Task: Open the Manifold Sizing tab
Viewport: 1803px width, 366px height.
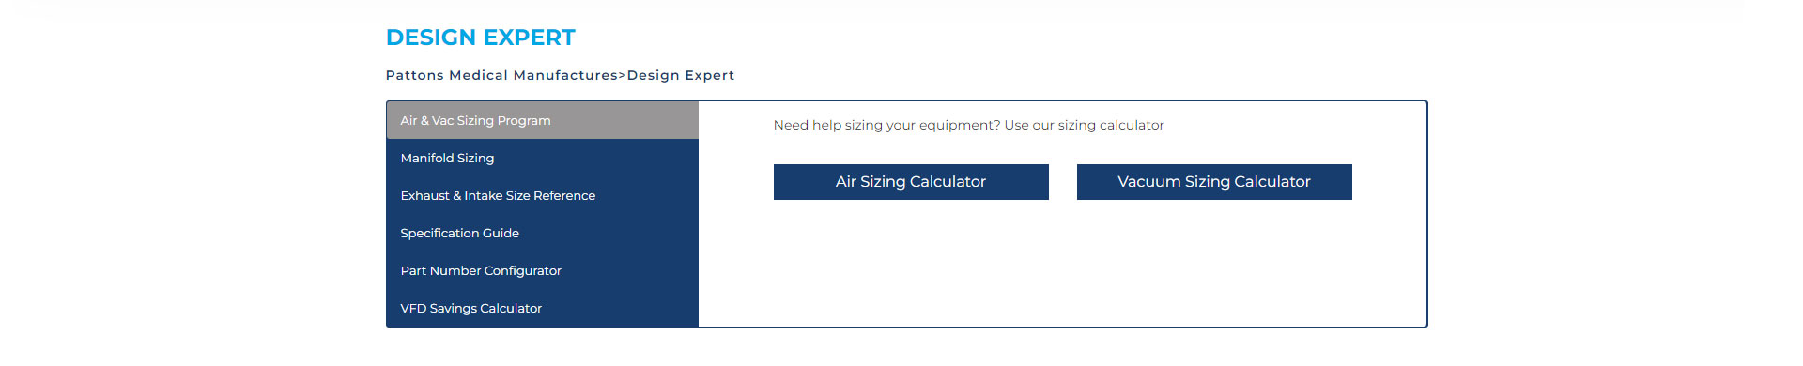Action: pos(542,158)
